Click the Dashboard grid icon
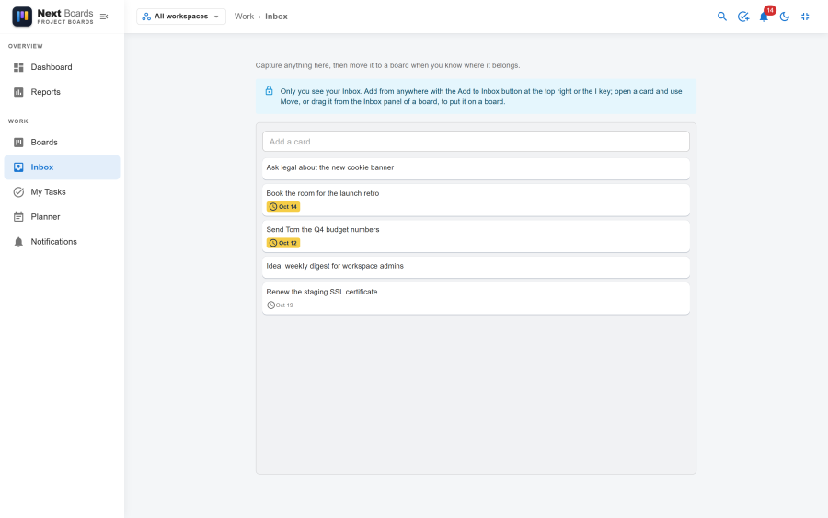Screen dimensions: 828x518 coord(18,67)
